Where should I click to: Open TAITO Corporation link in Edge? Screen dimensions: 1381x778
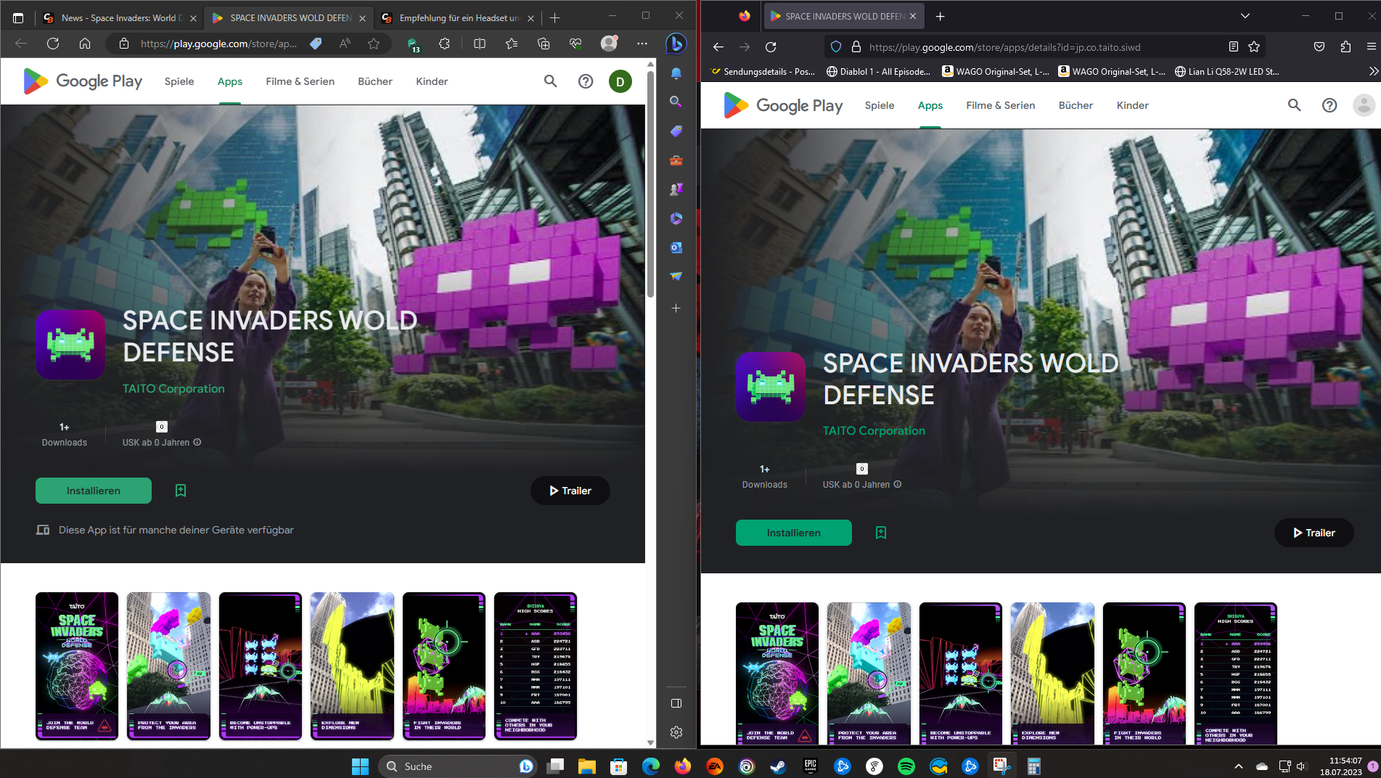pos(173,388)
